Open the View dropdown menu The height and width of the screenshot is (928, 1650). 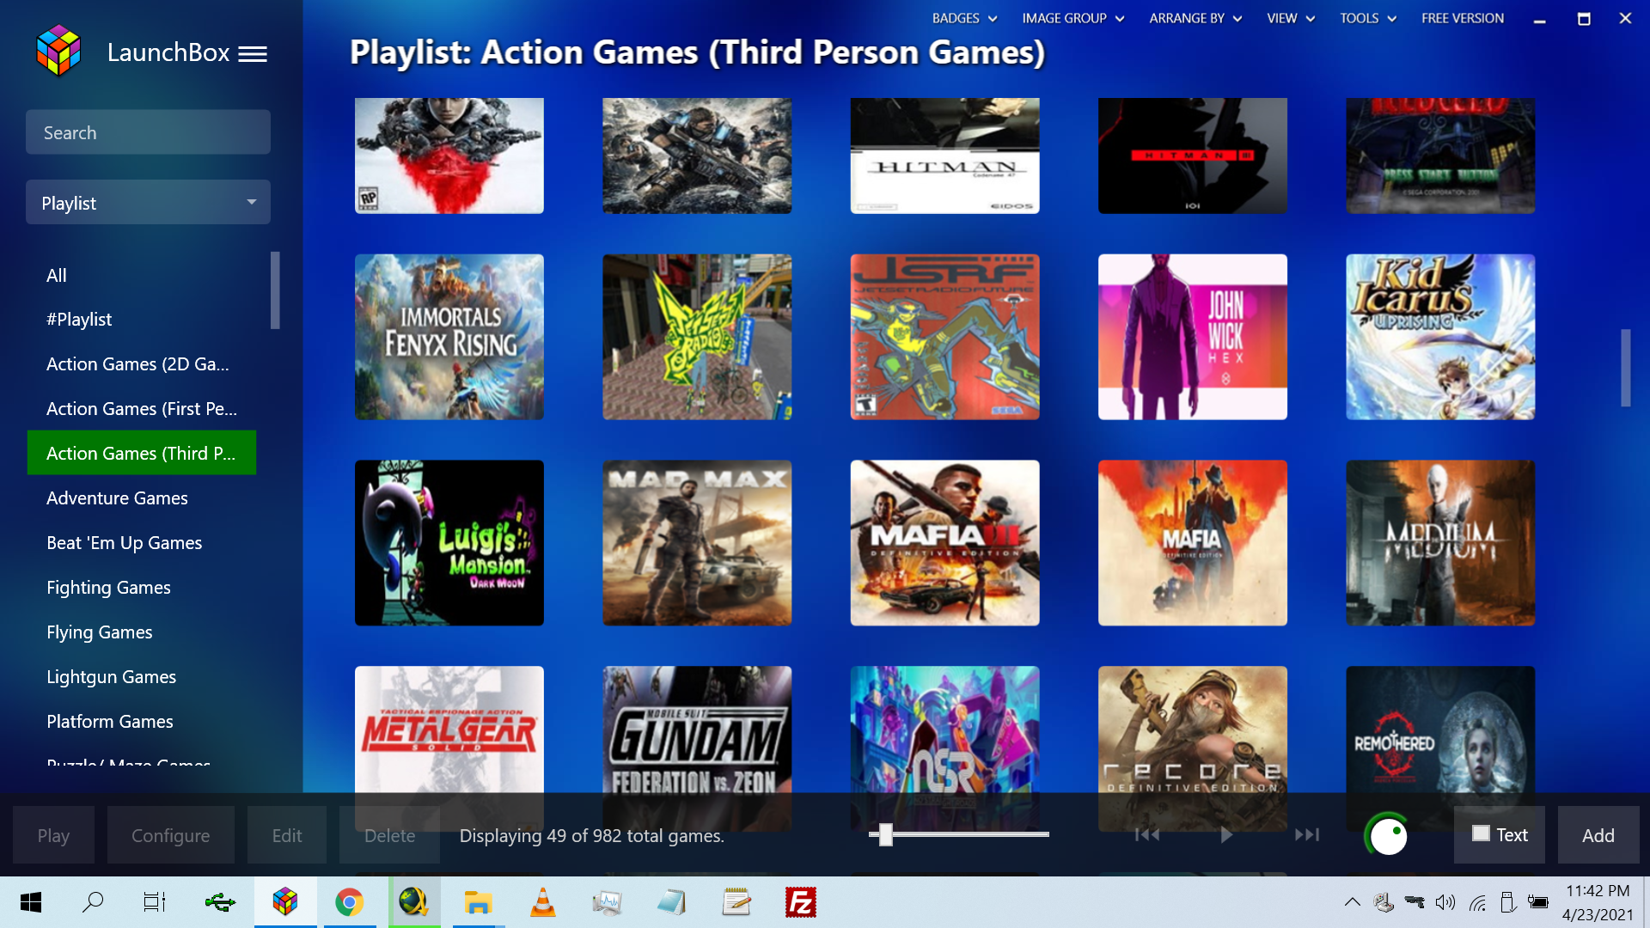click(1291, 18)
